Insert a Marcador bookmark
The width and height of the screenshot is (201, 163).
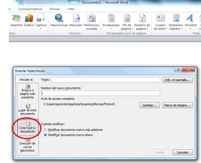[x=76, y=20]
